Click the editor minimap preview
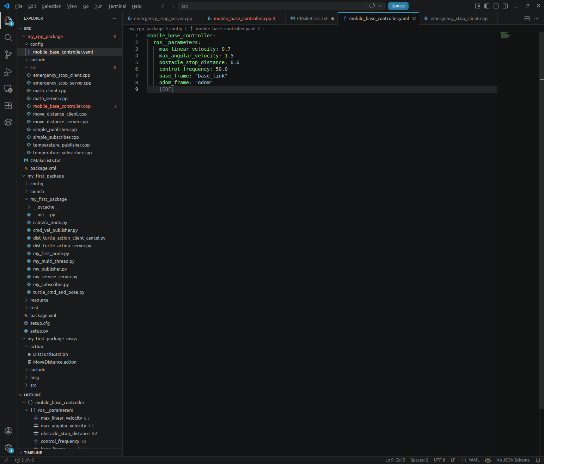Viewport: 569px width, 464px height. [505, 35]
